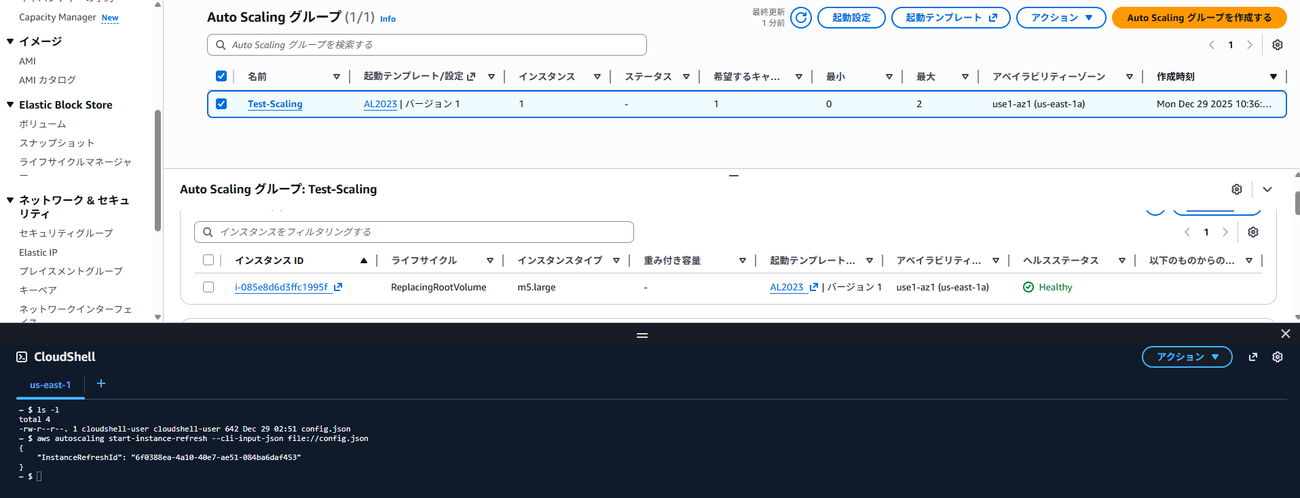Open CloudShell settings gear
Viewport: 1300px width, 498px height.
point(1278,357)
